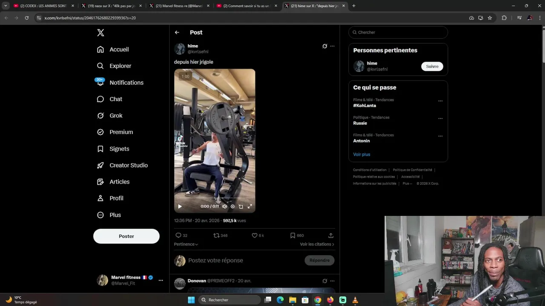Open VLC from the taskbar
The image size is (545, 306).
point(355,300)
